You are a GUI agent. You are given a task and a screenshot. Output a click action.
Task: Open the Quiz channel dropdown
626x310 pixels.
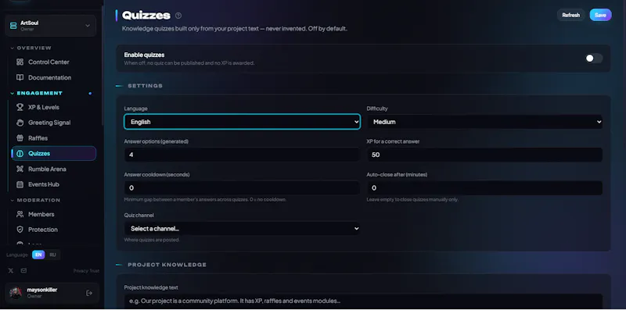point(243,229)
